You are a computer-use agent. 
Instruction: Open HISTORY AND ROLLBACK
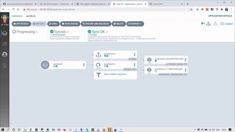coord(96,24)
